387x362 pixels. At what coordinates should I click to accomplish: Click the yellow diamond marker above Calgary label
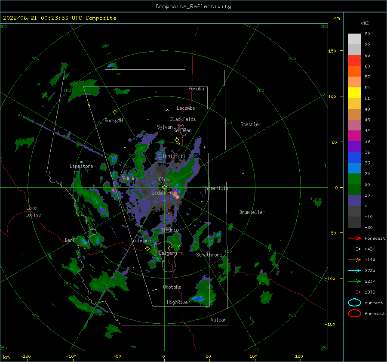click(x=170, y=248)
